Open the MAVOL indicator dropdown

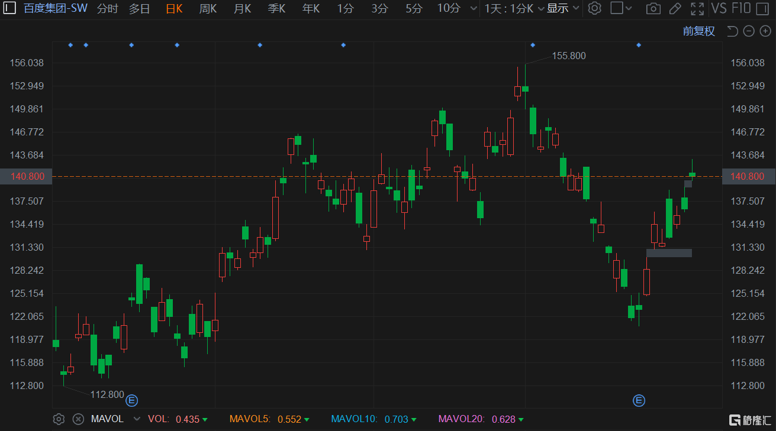tap(137, 419)
